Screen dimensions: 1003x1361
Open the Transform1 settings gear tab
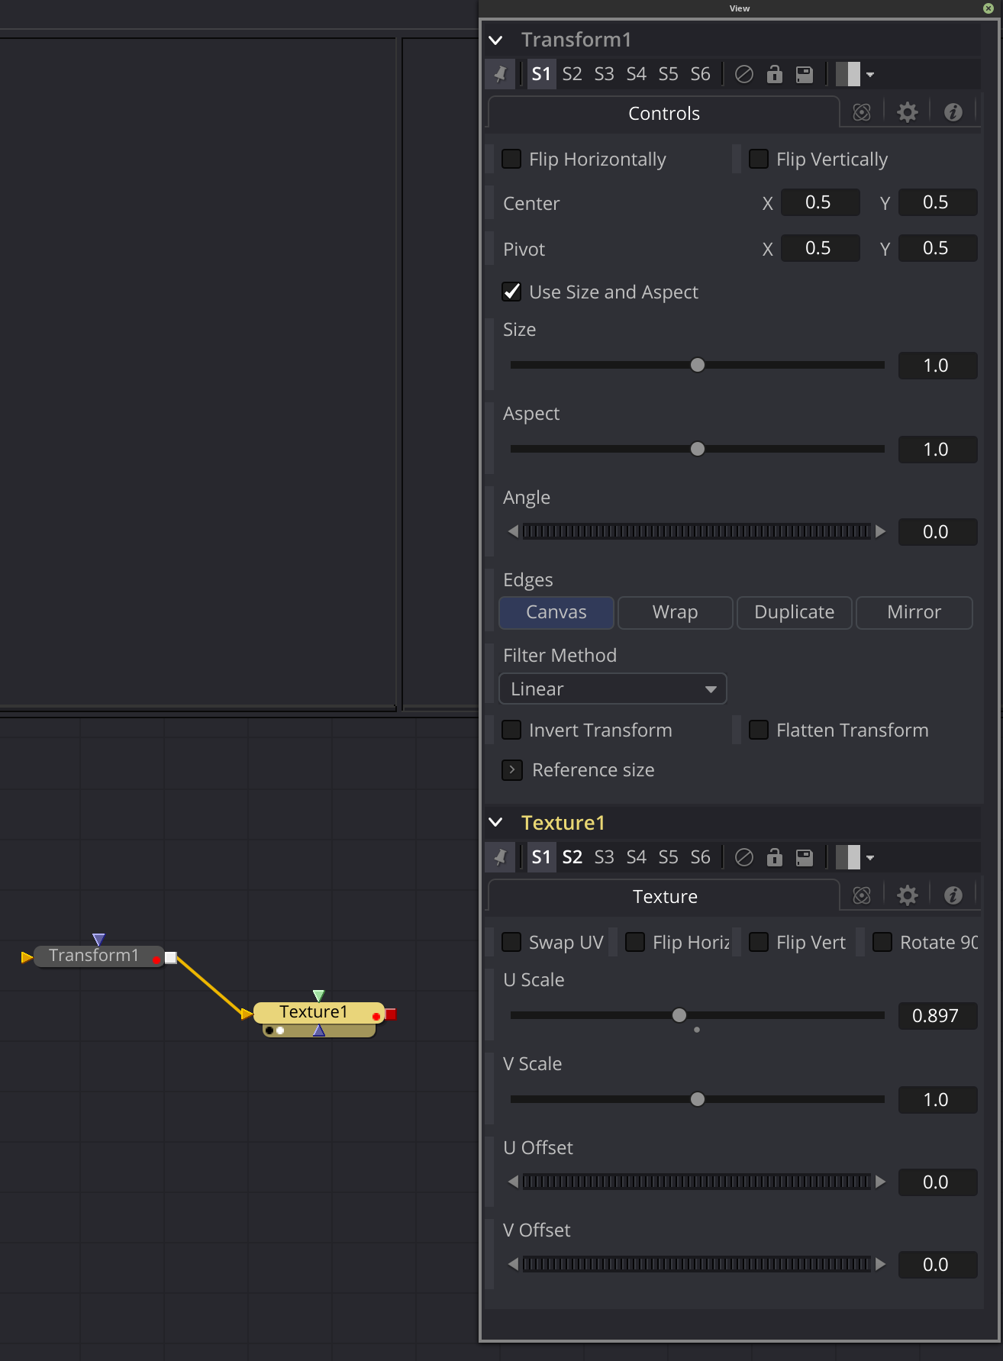pos(908,113)
